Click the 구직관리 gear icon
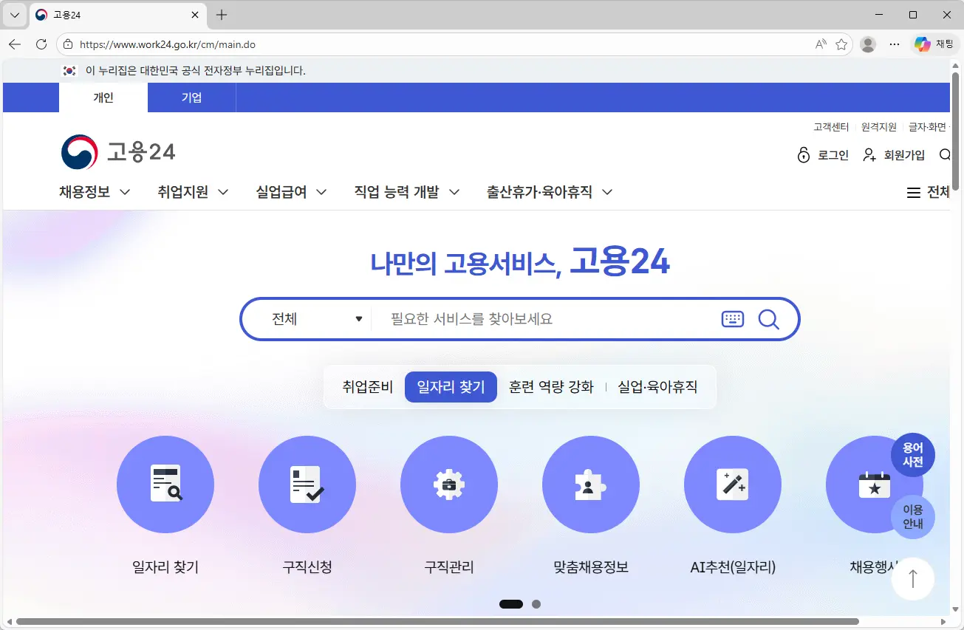The width and height of the screenshot is (964, 630). (x=449, y=485)
